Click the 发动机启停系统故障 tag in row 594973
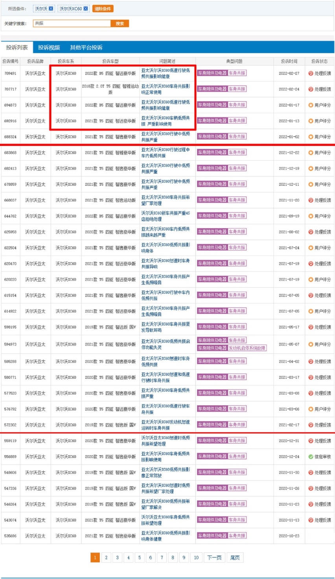The image size is (335, 579). 247,348
